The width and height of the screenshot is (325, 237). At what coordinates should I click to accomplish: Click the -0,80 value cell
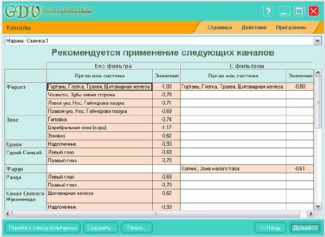click(300, 86)
